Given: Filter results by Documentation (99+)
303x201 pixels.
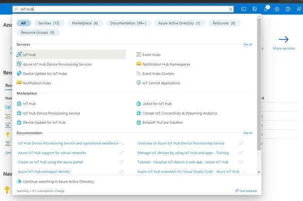Looking at the screenshot, I should 128,23.
